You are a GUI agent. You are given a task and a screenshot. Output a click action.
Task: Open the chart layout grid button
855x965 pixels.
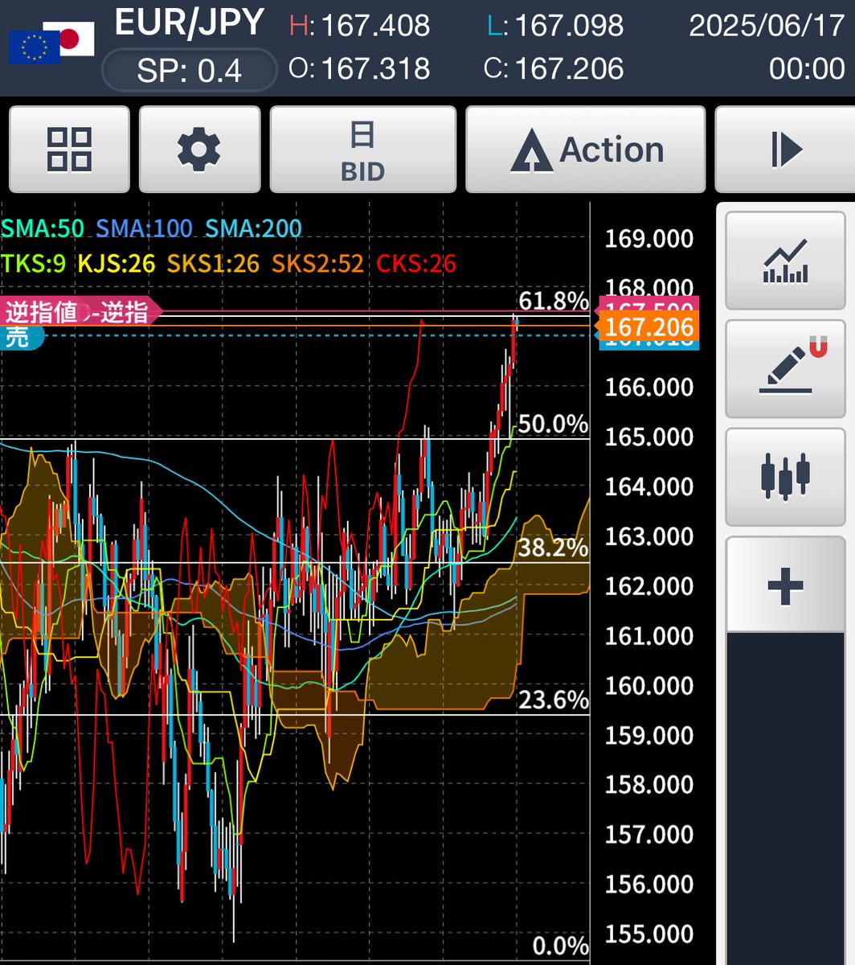pyautogui.click(x=69, y=150)
